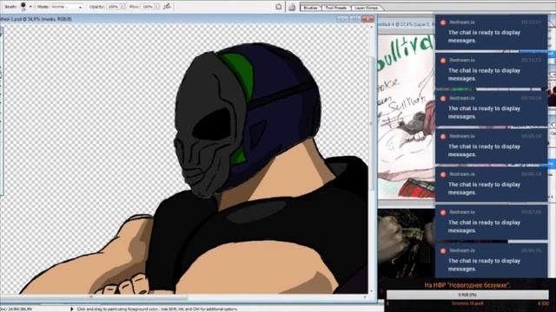Click the Flow value field
This screenshot has height=312, width=556.
click(x=147, y=7)
